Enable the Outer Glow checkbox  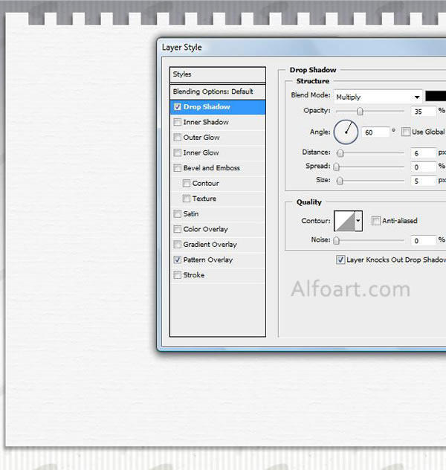coord(178,138)
